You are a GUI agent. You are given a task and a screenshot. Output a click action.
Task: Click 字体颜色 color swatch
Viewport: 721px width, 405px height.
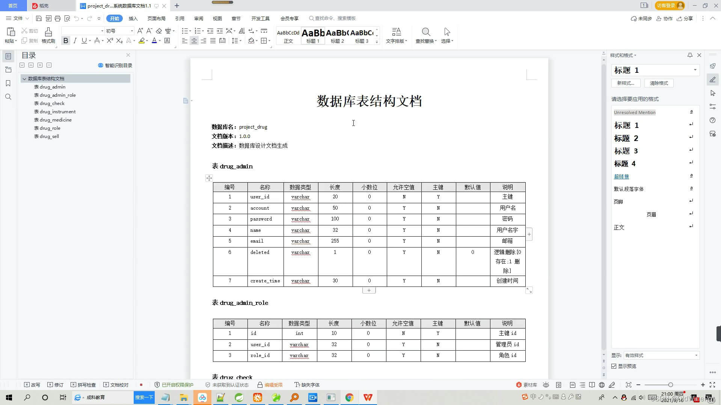(x=155, y=40)
